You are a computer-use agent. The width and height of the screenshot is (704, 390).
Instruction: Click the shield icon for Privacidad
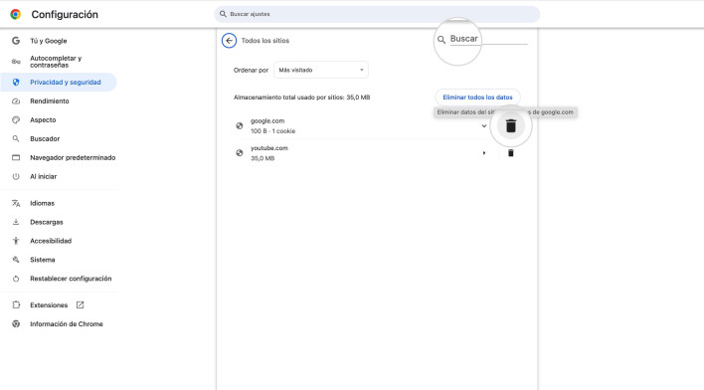[x=16, y=83]
